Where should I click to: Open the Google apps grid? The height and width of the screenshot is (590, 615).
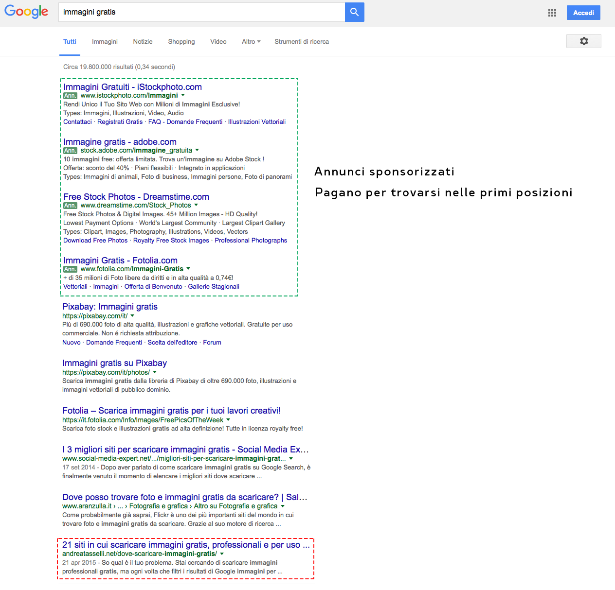coord(552,13)
